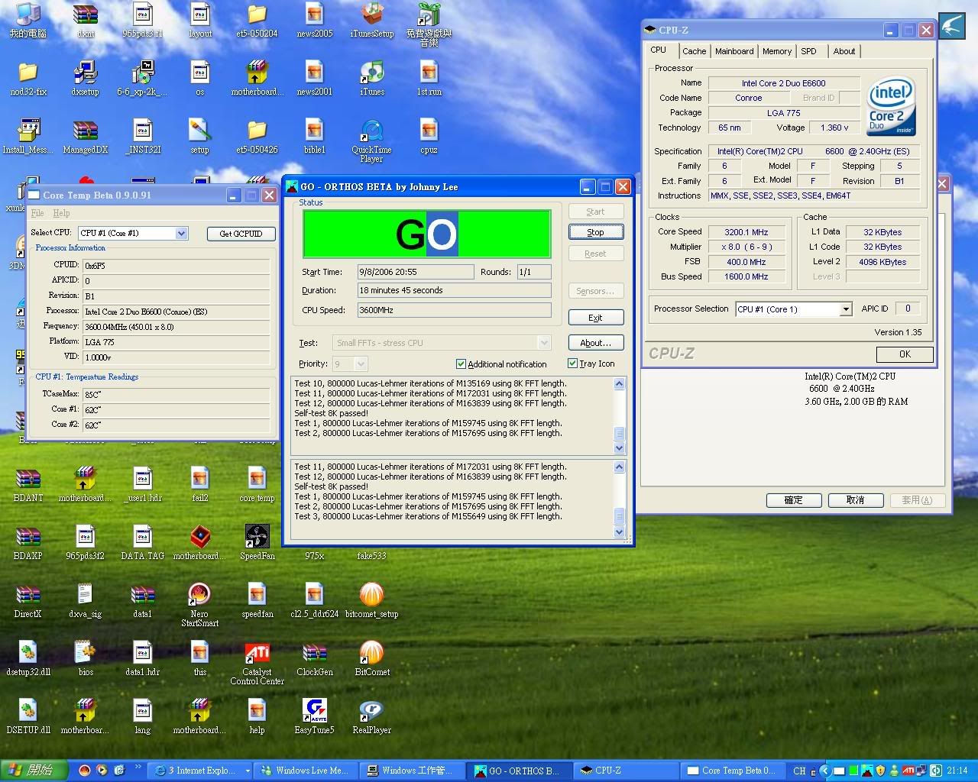Open the BitComet desktop shortcut

point(372,658)
